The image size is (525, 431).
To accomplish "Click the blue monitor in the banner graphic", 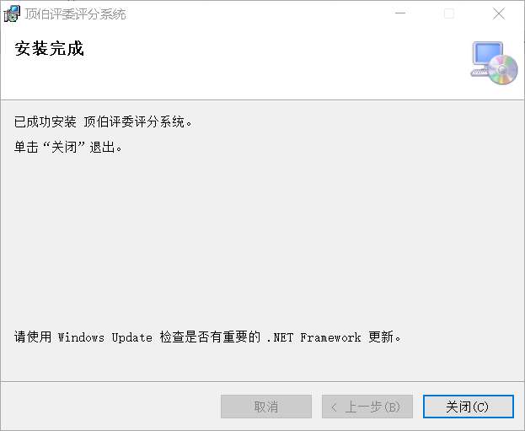I will click(487, 54).
